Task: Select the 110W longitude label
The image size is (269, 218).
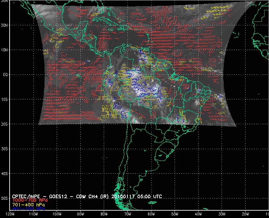Action: [33, 214]
